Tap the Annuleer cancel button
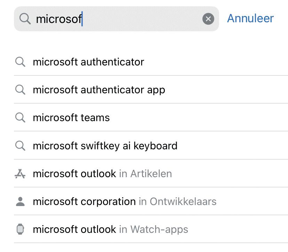The image size is (288, 252). click(x=250, y=18)
